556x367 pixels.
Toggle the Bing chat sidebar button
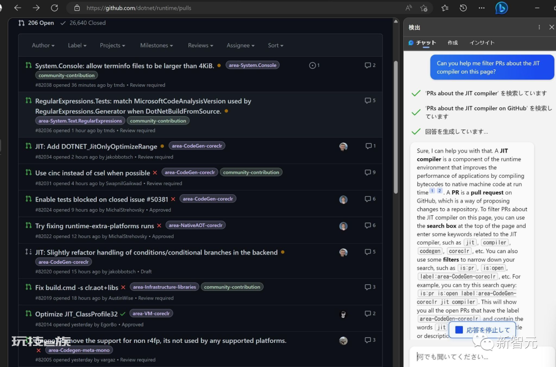tap(501, 8)
